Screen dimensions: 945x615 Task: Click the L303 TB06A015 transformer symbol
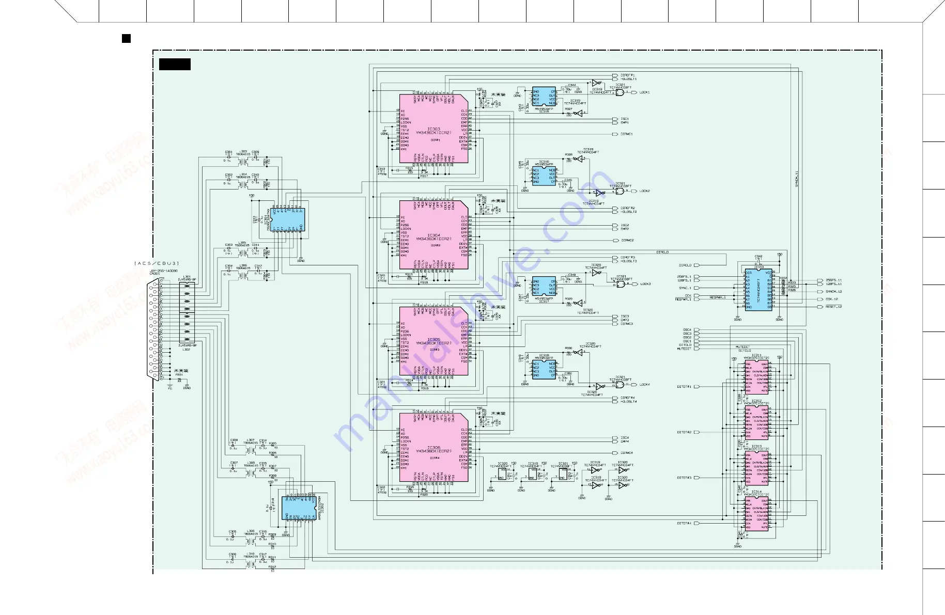(242, 161)
